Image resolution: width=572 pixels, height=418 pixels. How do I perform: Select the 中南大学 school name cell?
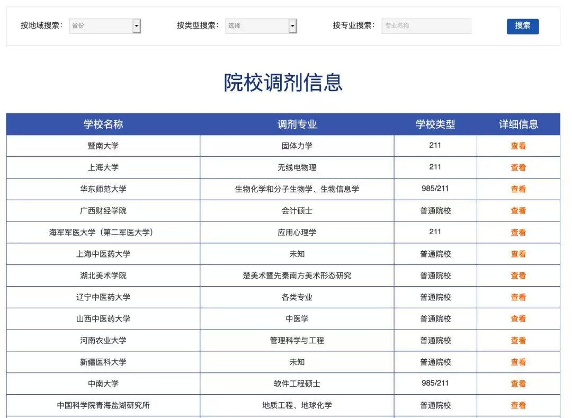(x=103, y=384)
